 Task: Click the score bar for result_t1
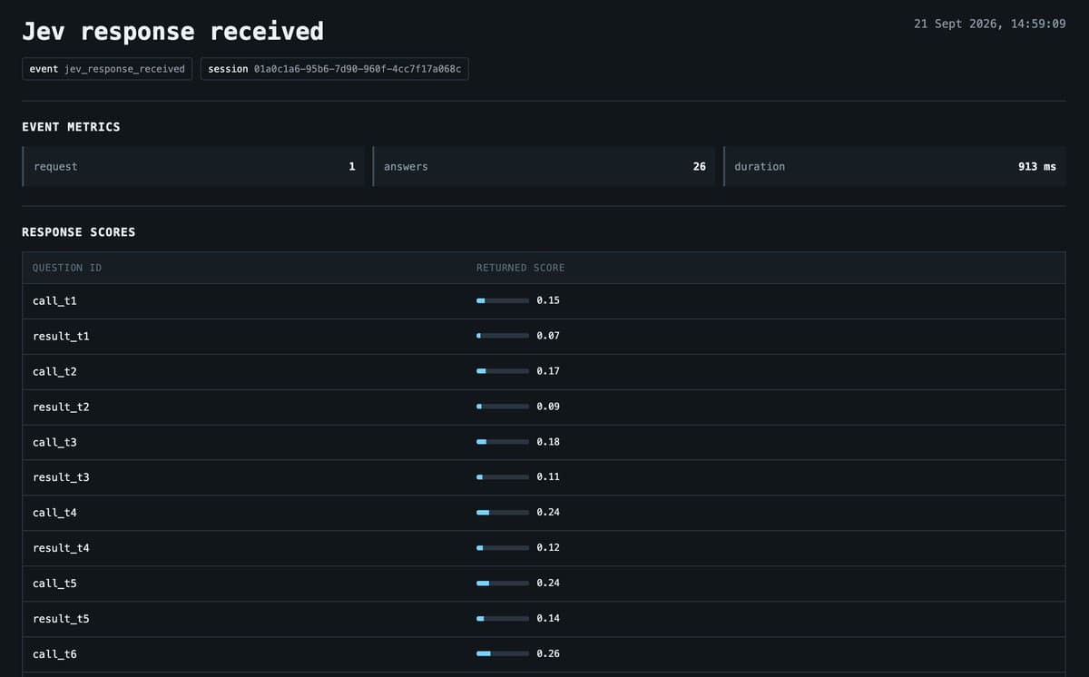[x=503, y=336]
